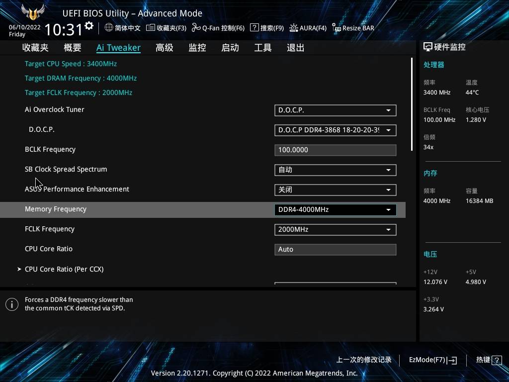Open AURA lighting icon
The height and width of the screenshot is (382, 509).
coord(293,28)
